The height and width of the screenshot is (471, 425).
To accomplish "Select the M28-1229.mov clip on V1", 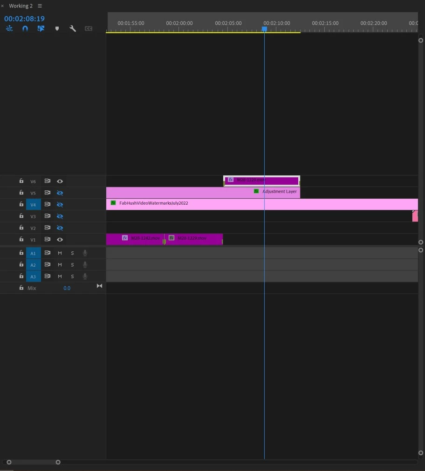I will (193, 239).
